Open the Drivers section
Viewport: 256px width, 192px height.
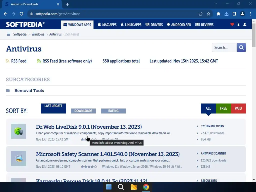click(x=154, y=25)
